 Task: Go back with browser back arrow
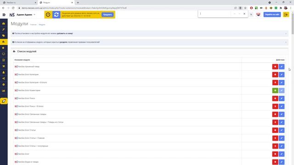point(3,8)
